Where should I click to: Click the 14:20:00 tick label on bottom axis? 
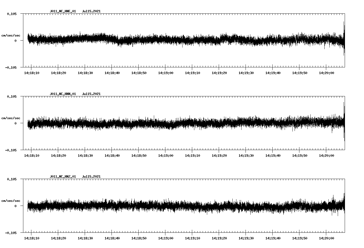pos(326,238)
